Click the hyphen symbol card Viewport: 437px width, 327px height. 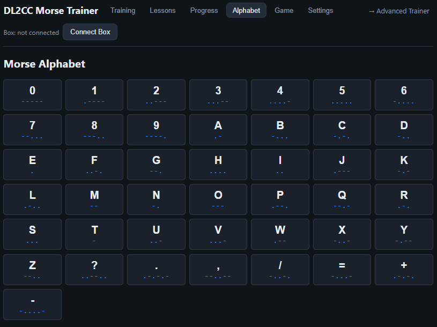click(x=32, y=304)
